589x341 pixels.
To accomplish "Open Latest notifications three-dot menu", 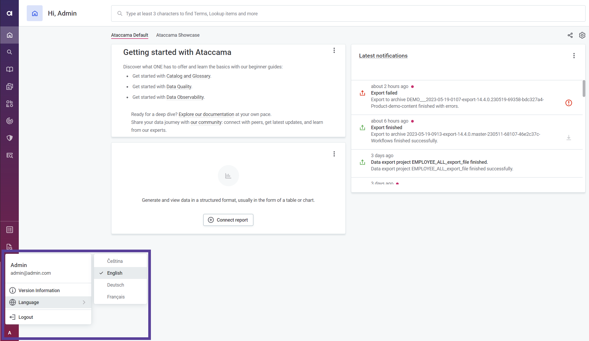I will click(x=574, y=55).
